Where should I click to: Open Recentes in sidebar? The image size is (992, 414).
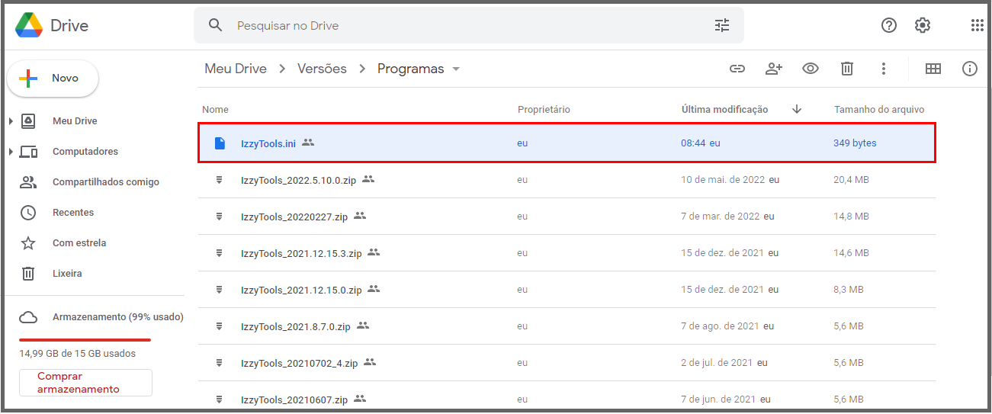click(x=73, y=213)
